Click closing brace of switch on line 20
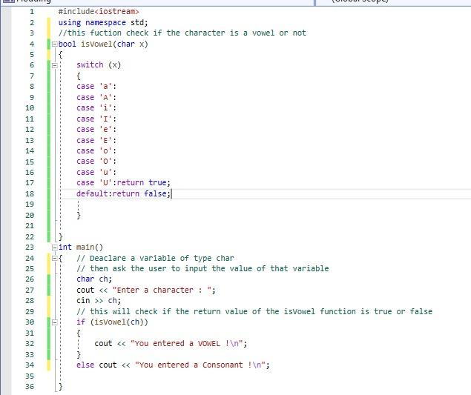 tap(79, 215)
